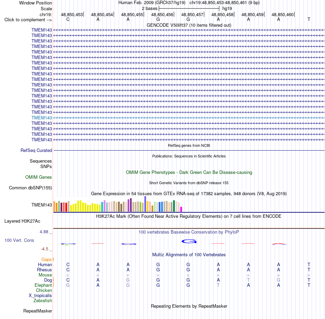Click the TMEM143 label beside the GTEx bars
Screen dimensions: 325x319
[x=42, y=205]
